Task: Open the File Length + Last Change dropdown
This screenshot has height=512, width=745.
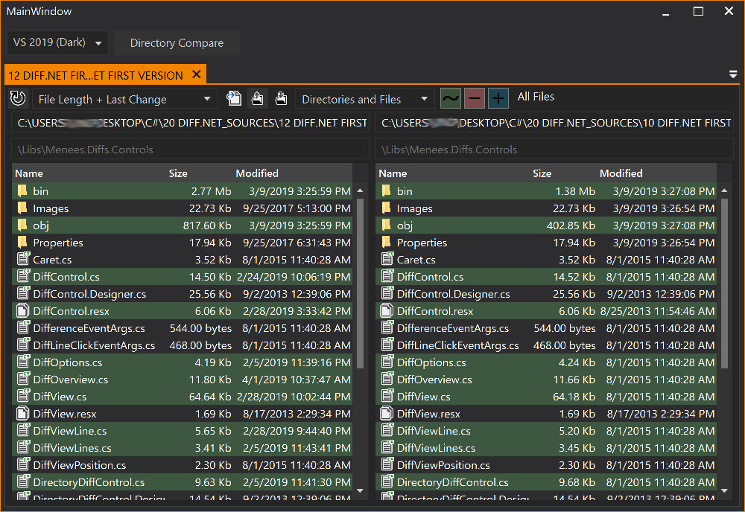Action: pos(125,99)
